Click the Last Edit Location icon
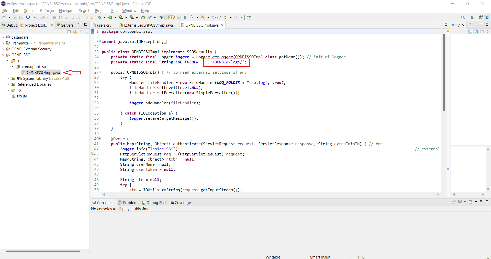This screenshot has width=491, height=259. (x=214, y=17)
